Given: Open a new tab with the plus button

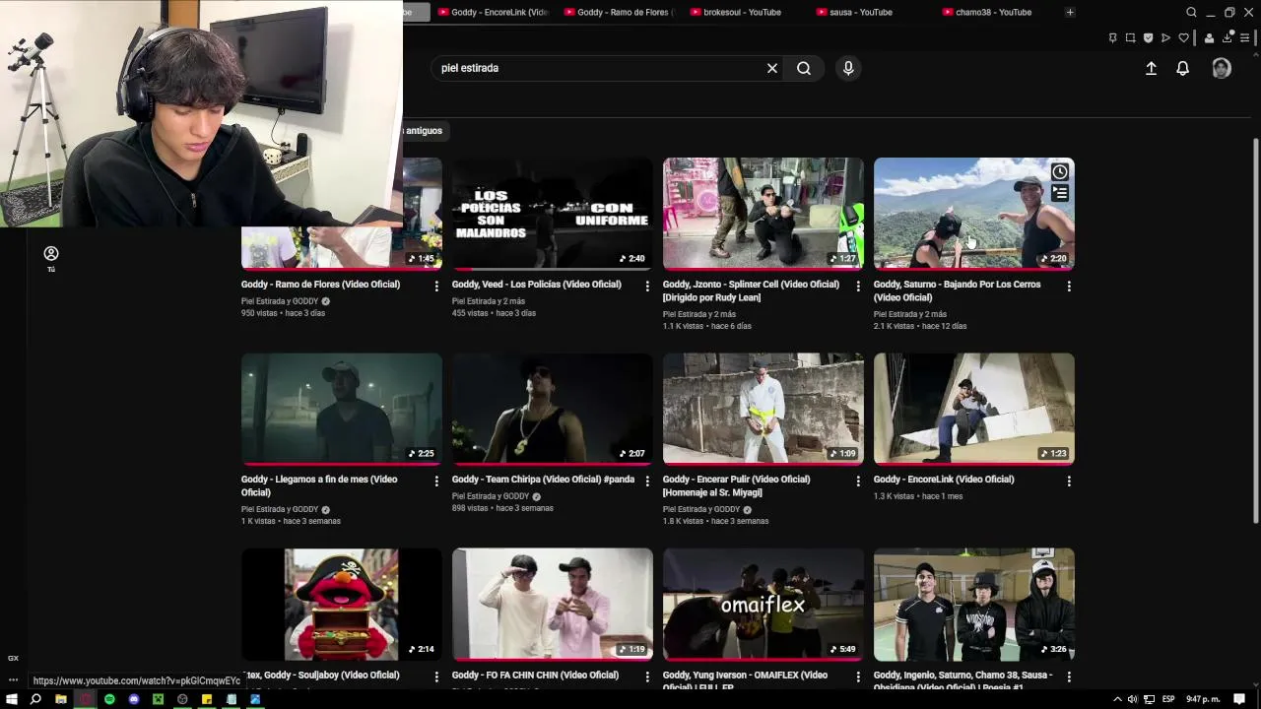Looking at the screenshot, I should [1070, 12].
